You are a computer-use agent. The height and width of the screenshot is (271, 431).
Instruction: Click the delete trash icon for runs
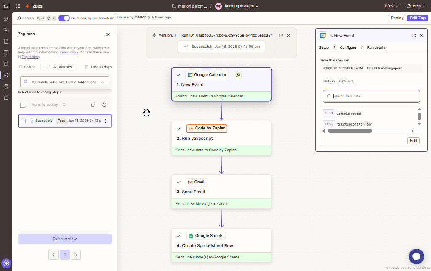(x=93, y=105)
